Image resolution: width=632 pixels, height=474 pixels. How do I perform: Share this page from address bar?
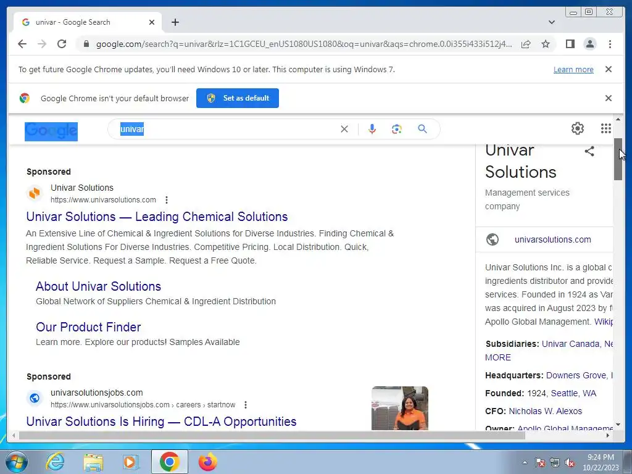[526, 44]
